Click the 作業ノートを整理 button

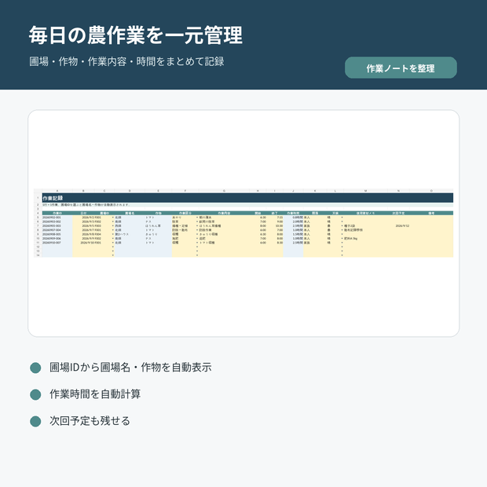401,68
